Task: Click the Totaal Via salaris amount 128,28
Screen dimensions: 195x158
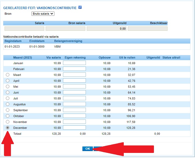Action: point(56,134)
